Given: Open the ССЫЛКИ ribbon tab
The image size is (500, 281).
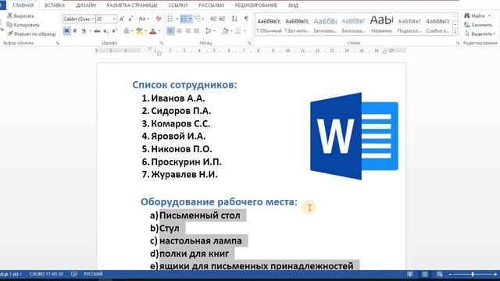Looking at the screenshot, I should tap(177, 5).
